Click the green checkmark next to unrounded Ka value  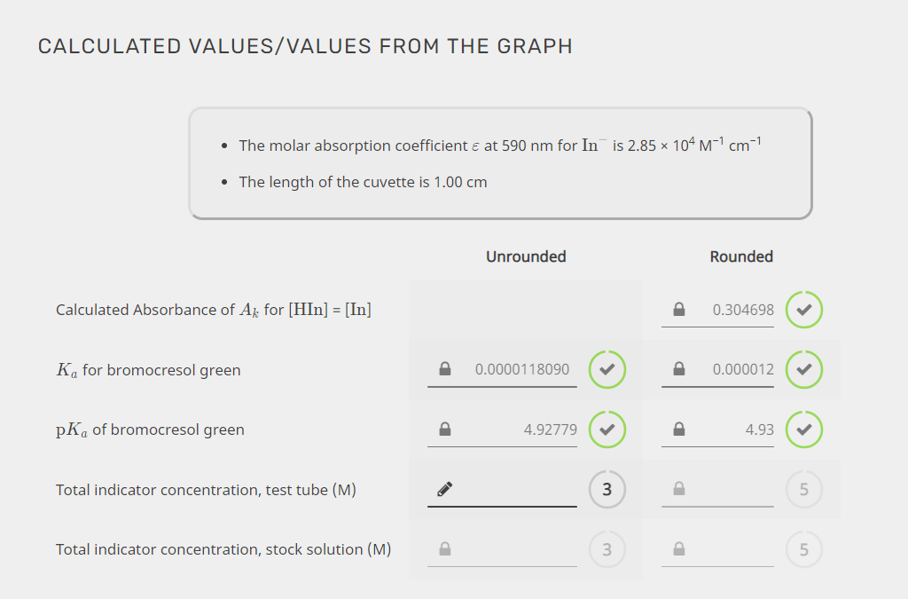coord(607,369)
